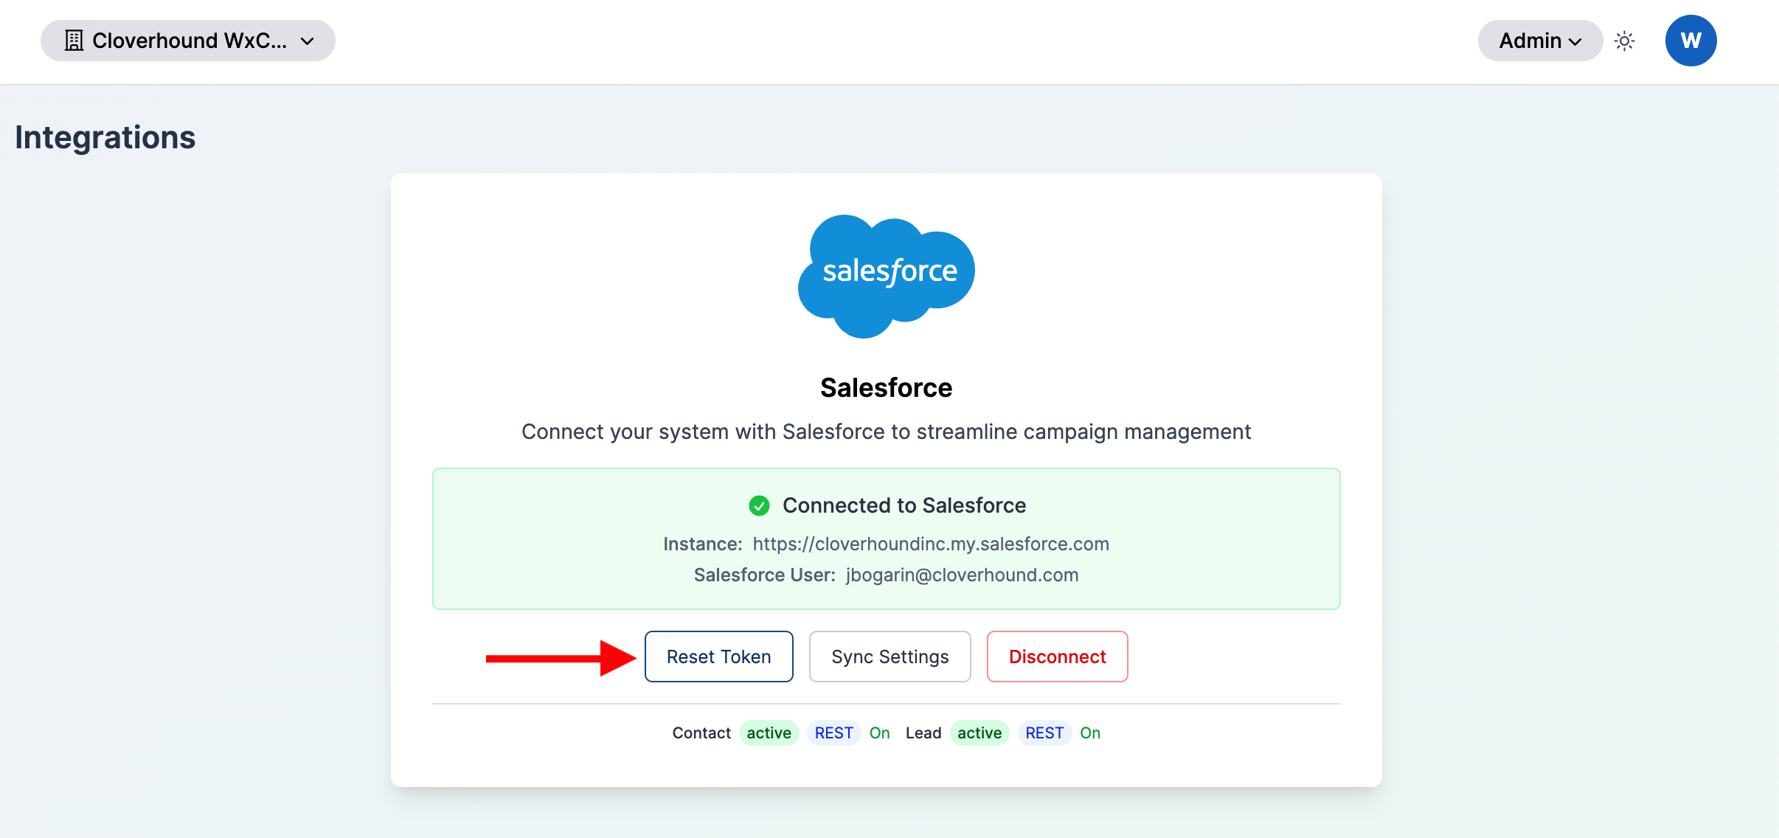Click the 'Lead' label in status row
This screenshot has height=838, width=1779.
923,733
